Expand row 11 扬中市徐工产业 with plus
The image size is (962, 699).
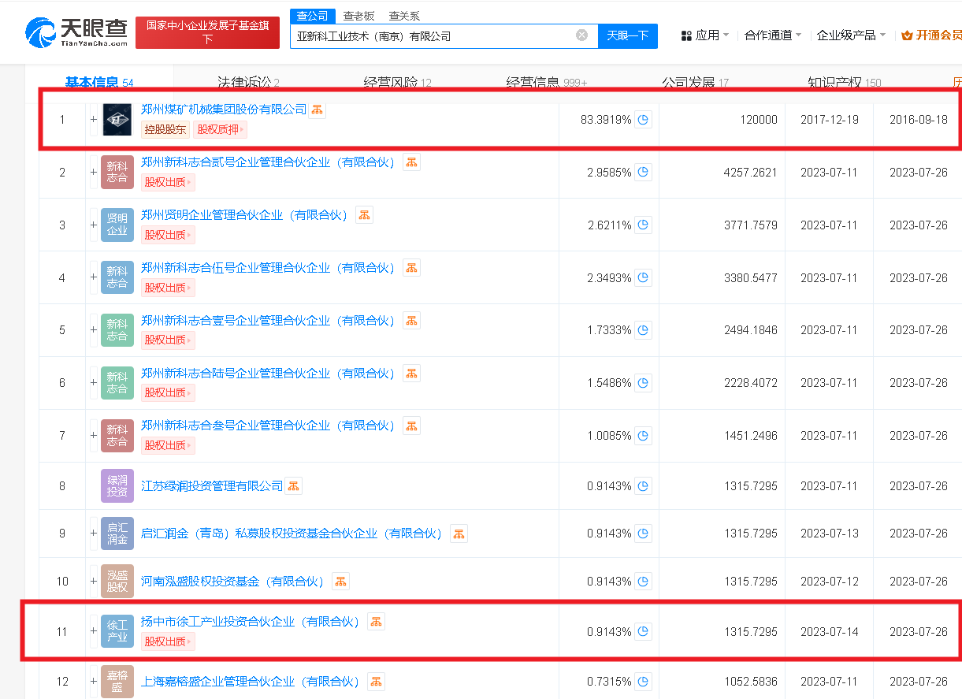(x=94, y=631)
